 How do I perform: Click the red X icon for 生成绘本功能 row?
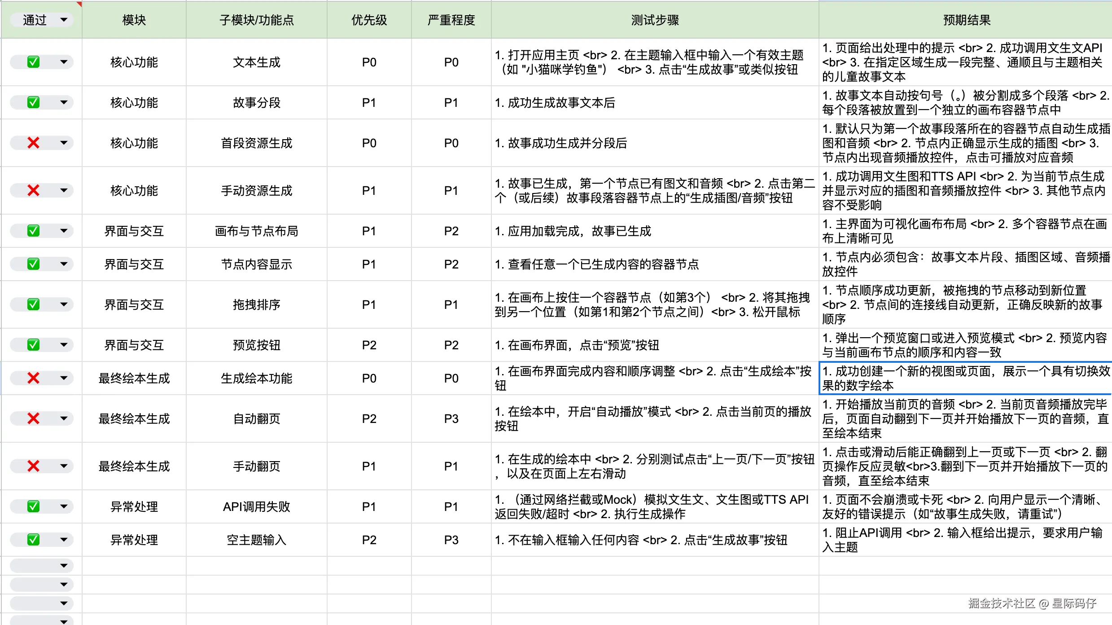[33, 378]
